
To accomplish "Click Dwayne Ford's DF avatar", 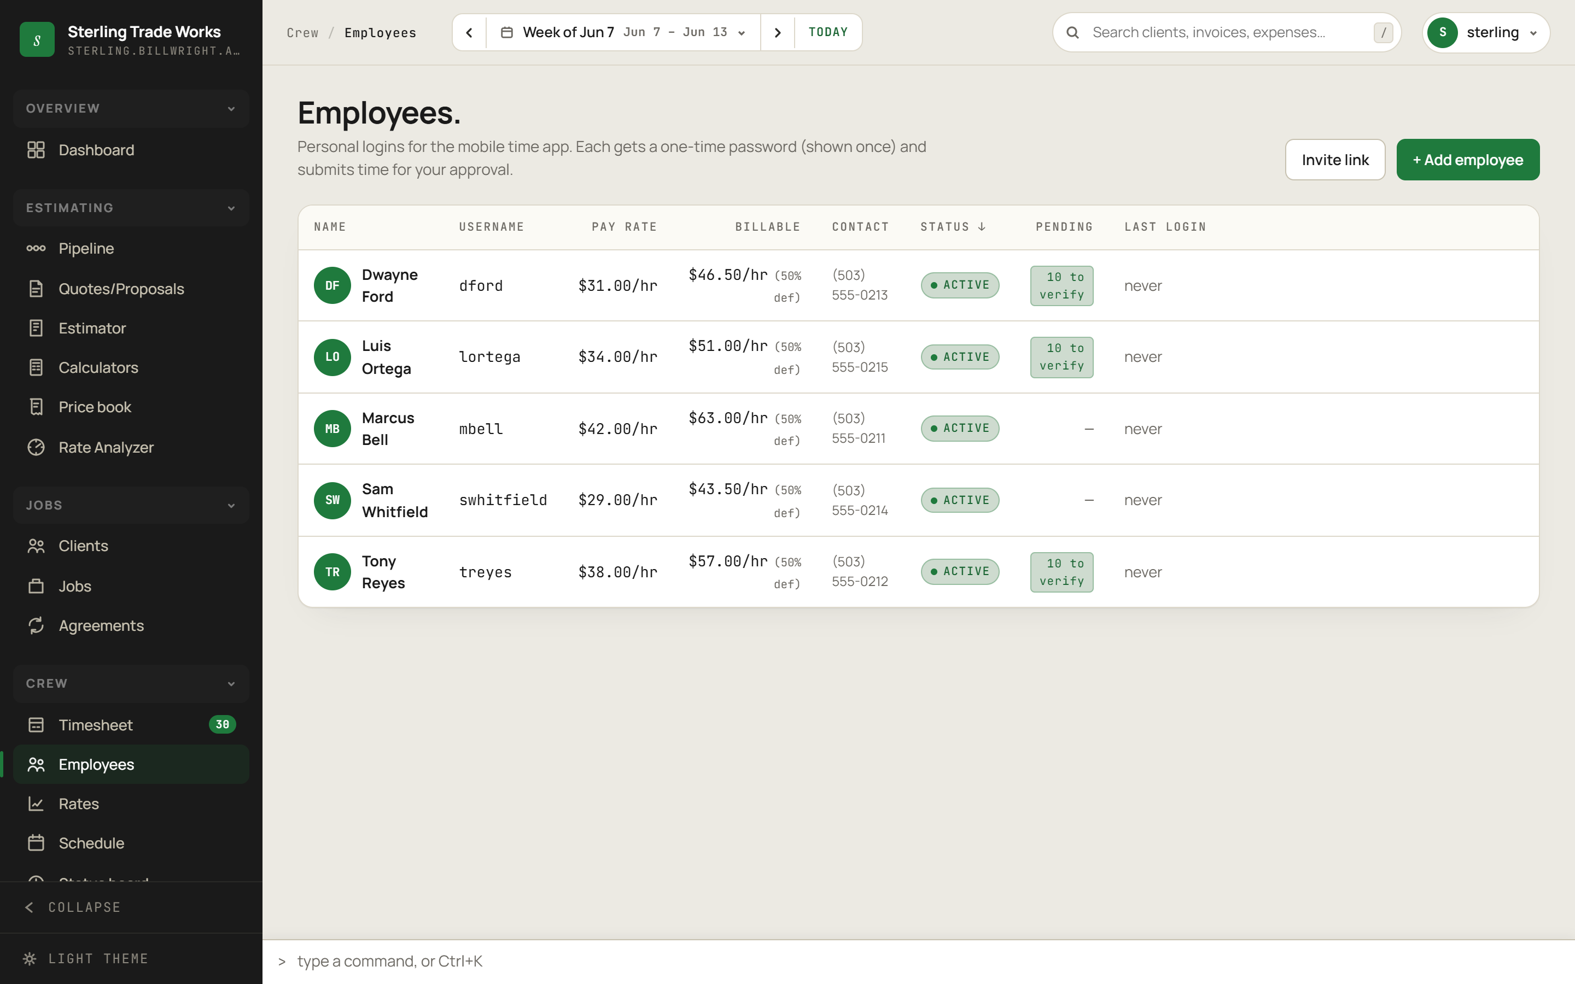I will [x=332, y=285].
